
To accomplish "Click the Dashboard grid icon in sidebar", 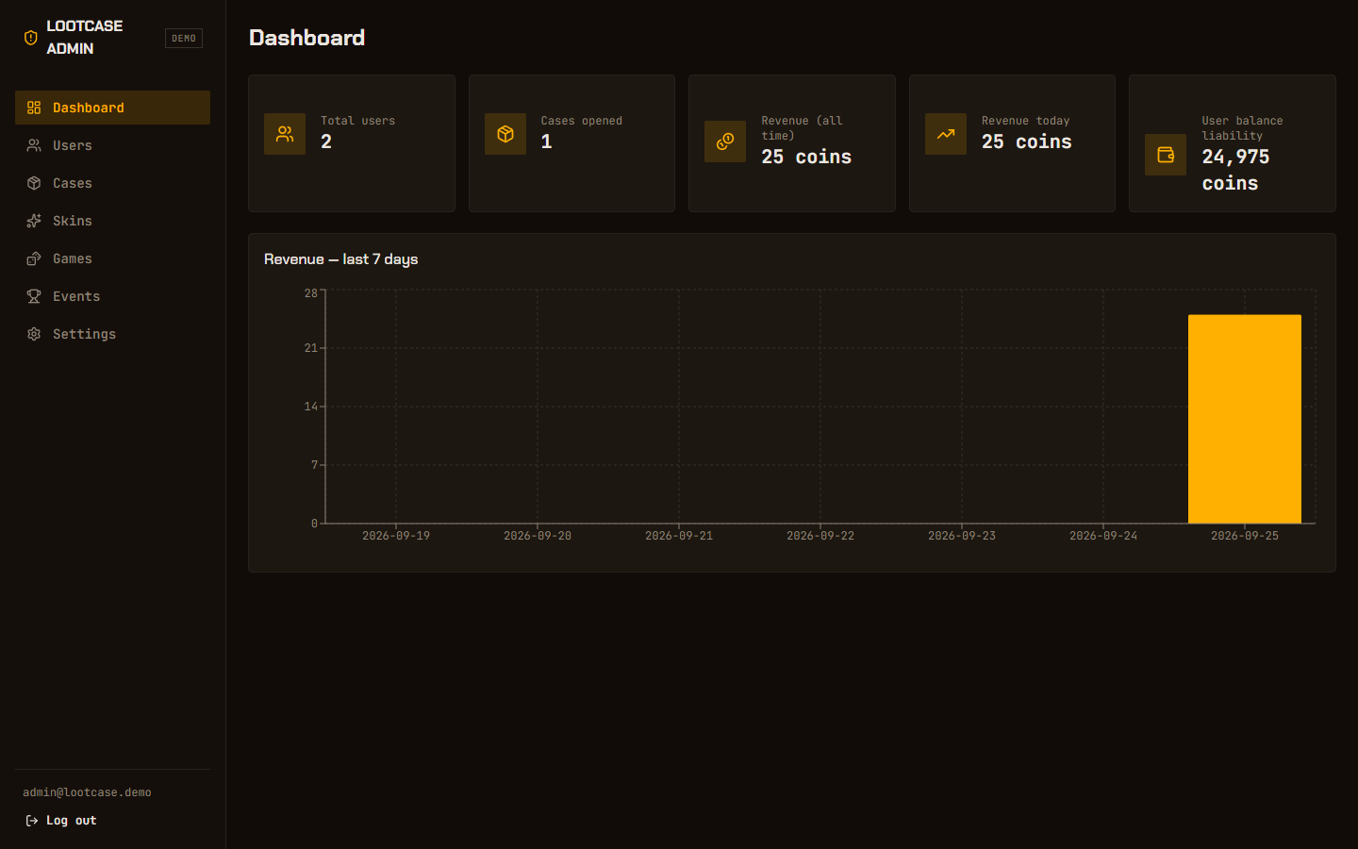I will click(x=34, y=108).
